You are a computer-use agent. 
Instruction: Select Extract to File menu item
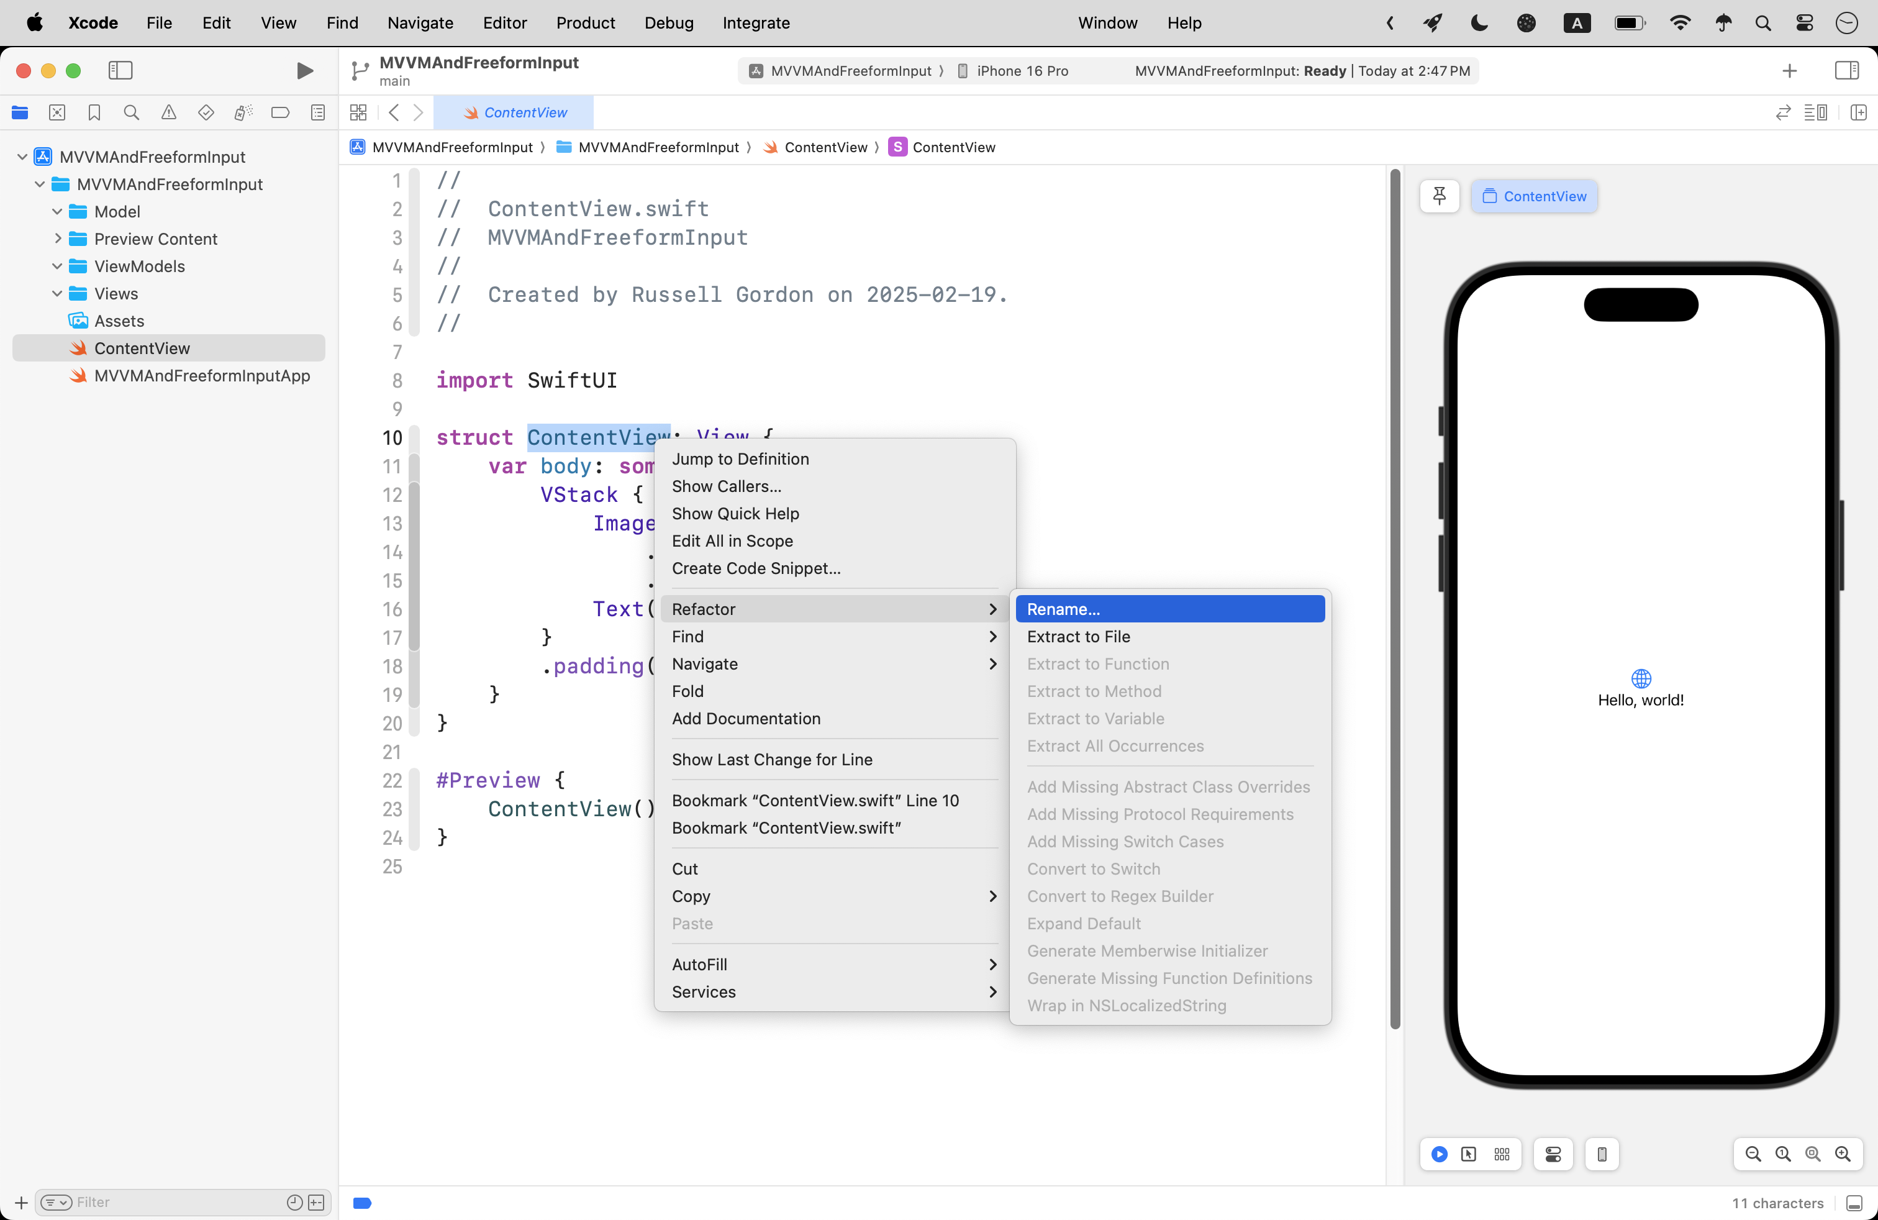(1078, 637)
